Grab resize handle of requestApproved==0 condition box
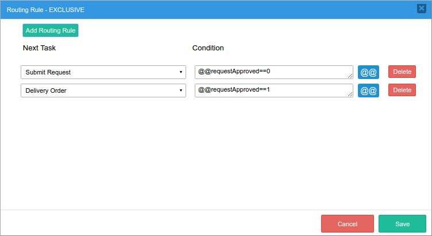Viewport: 432px width, 236px height. coord(350,76)
